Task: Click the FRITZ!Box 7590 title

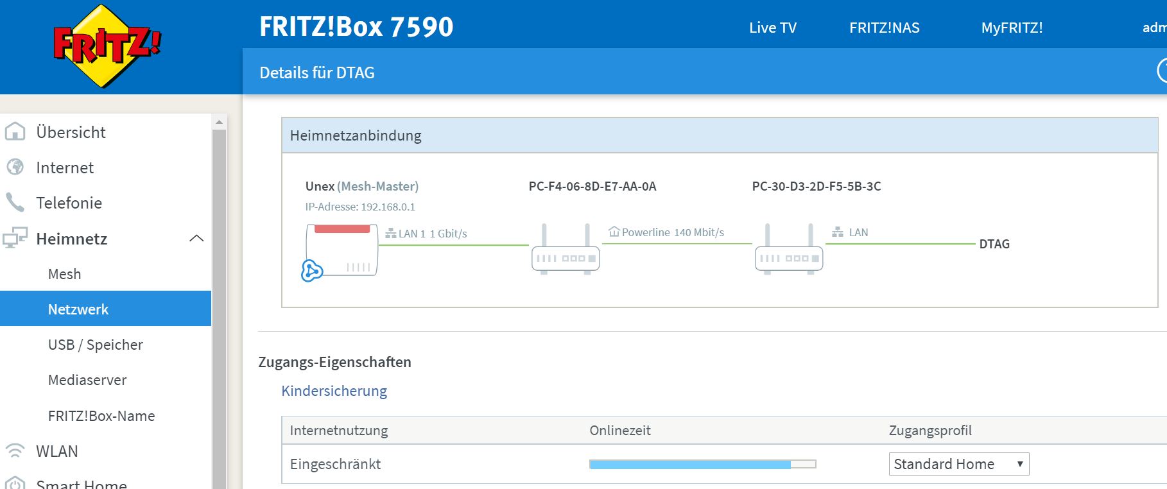Action: pos(356,27)
